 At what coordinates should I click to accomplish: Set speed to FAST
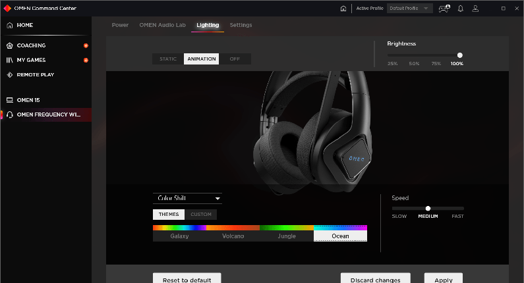[x=457, y=217]
